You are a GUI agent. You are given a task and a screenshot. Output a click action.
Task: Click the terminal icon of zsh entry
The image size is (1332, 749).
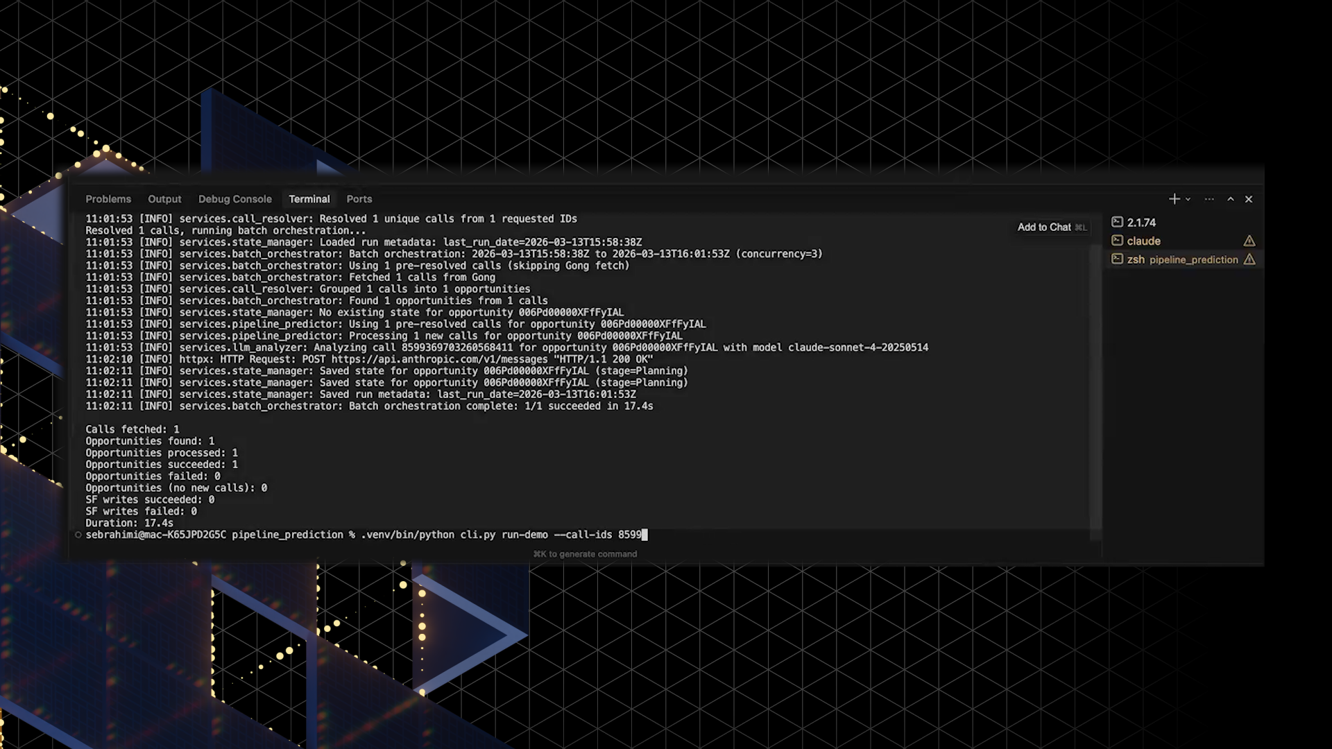1117,259
